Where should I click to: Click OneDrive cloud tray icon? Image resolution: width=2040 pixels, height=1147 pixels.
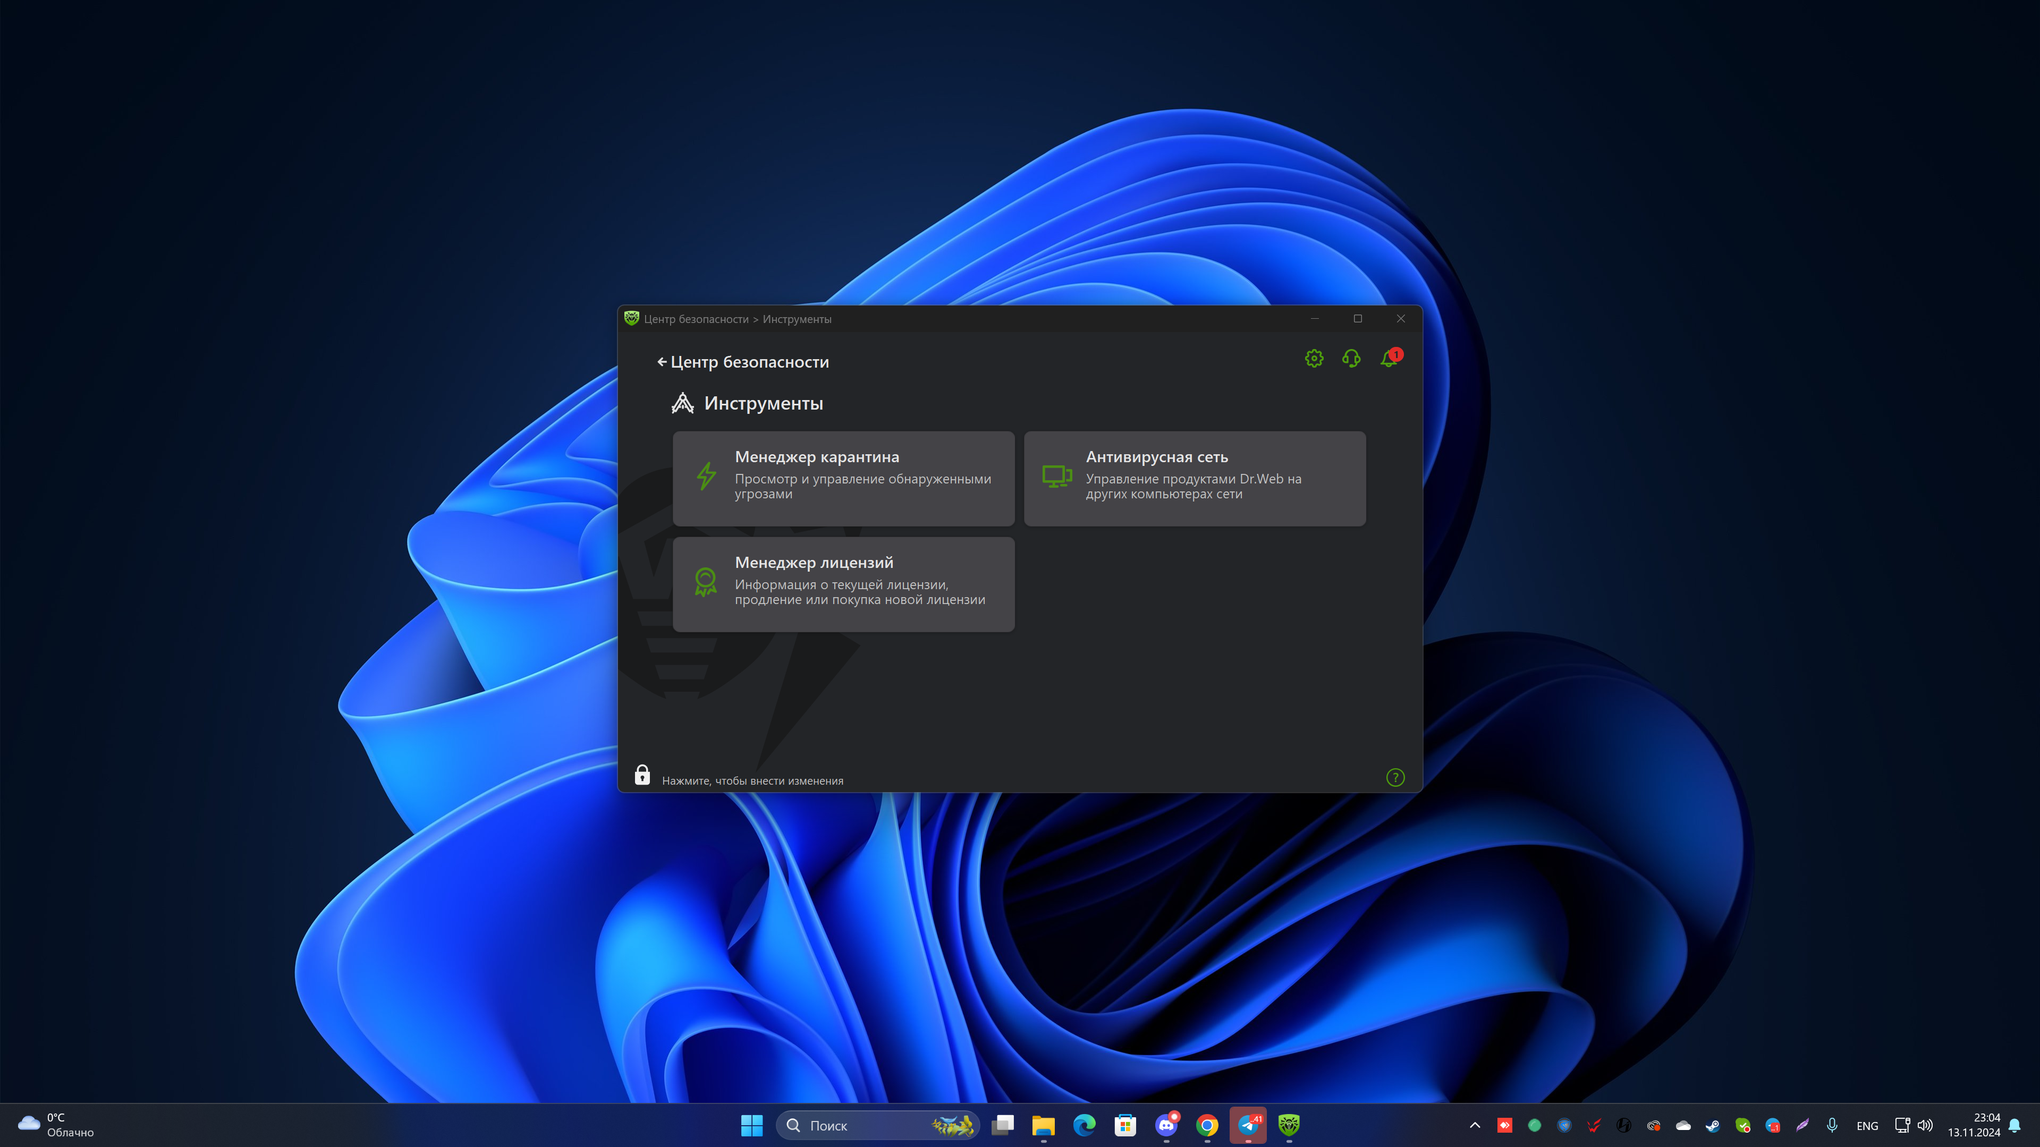(x=1683, y=1125)
